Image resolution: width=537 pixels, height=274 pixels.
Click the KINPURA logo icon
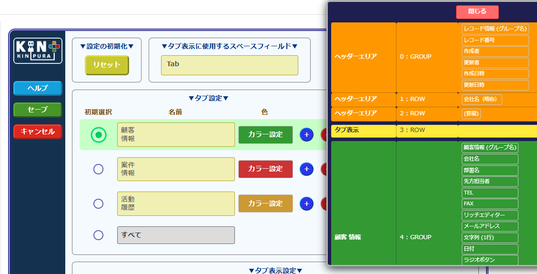(x=38, y=51)
